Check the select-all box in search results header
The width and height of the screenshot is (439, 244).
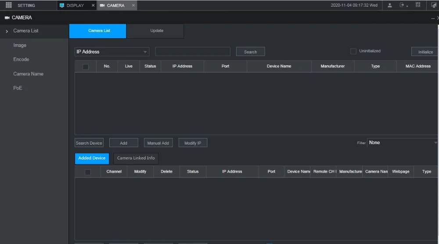coord(86,67)
